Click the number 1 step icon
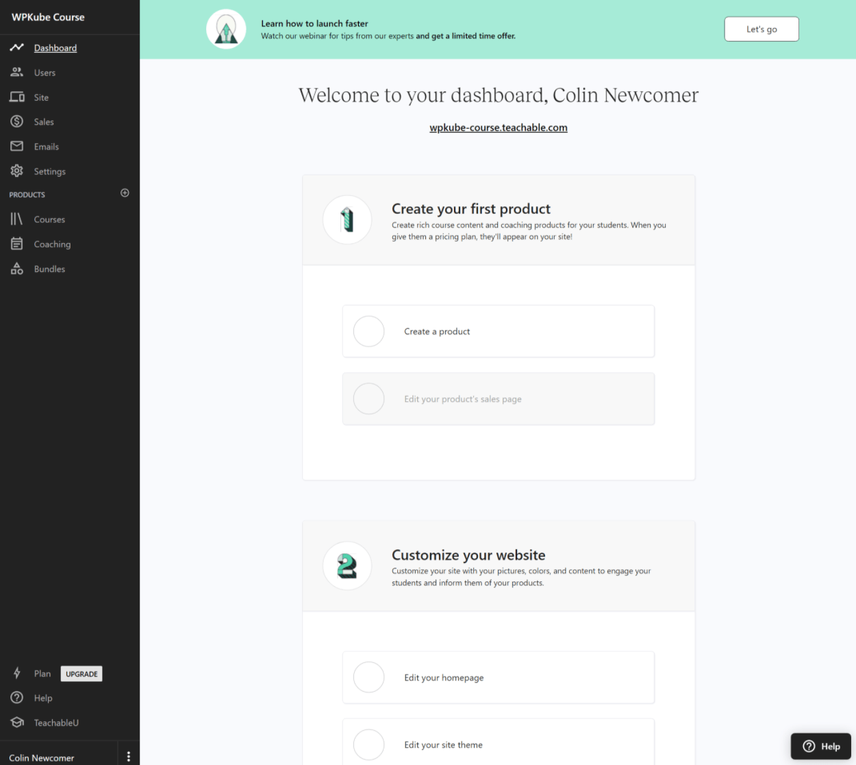 click(x=347, y=220)
